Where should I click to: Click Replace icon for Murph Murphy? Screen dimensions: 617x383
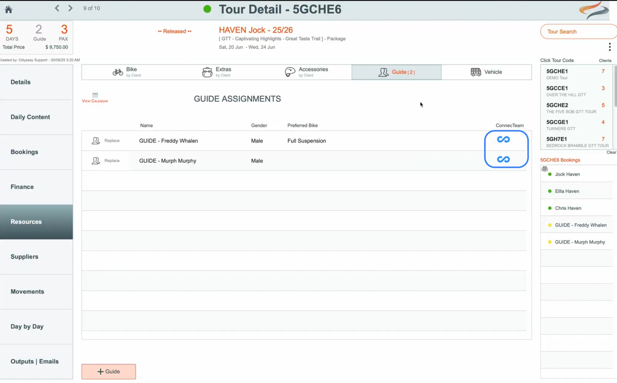tap(96, 161)
